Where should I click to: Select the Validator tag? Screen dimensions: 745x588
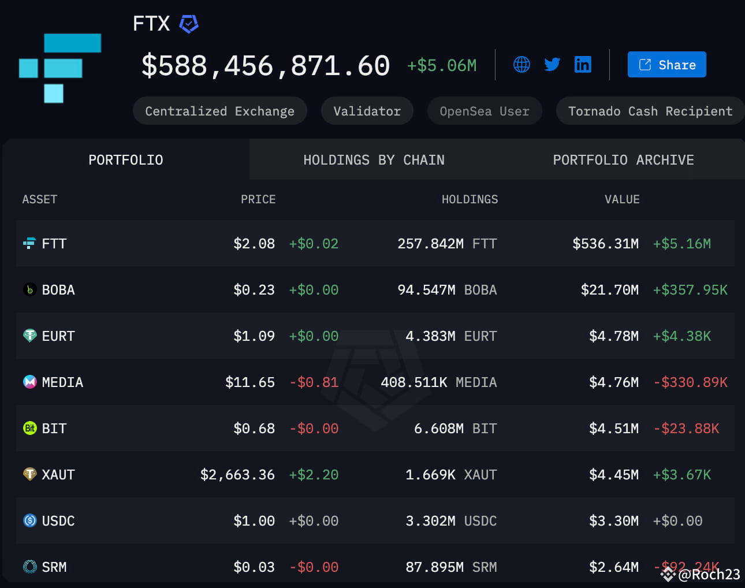point(367,111)
